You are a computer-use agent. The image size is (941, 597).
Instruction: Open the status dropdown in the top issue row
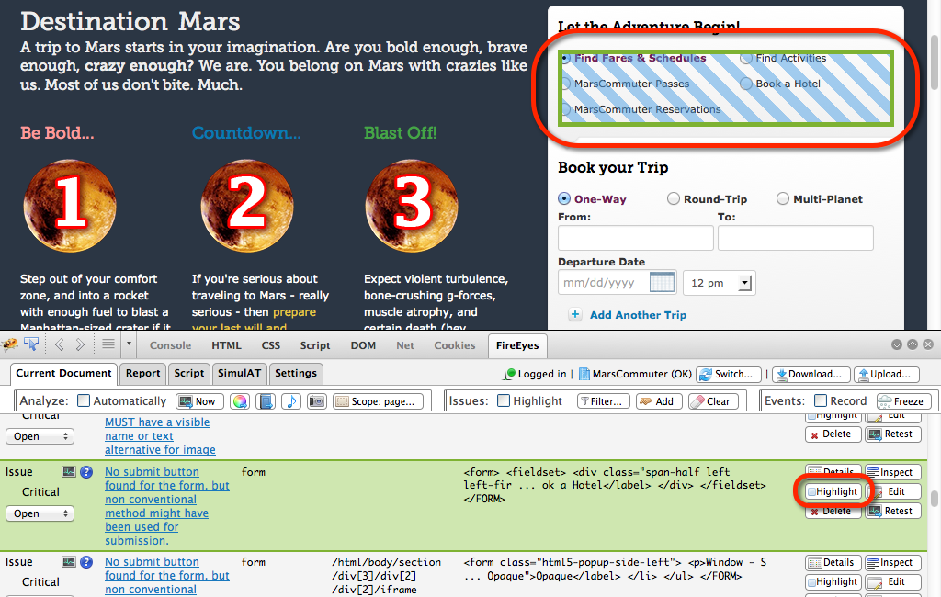40,436
